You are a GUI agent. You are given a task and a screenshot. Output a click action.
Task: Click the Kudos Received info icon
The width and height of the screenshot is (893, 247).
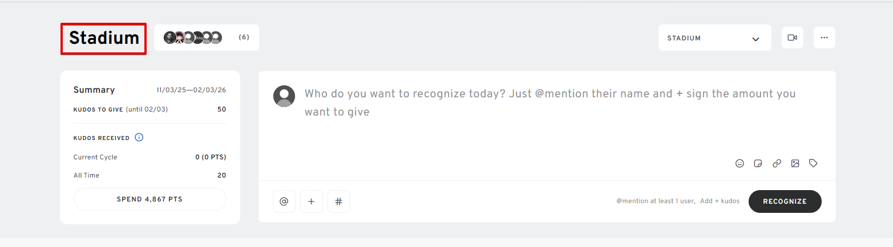coord(139,138)
